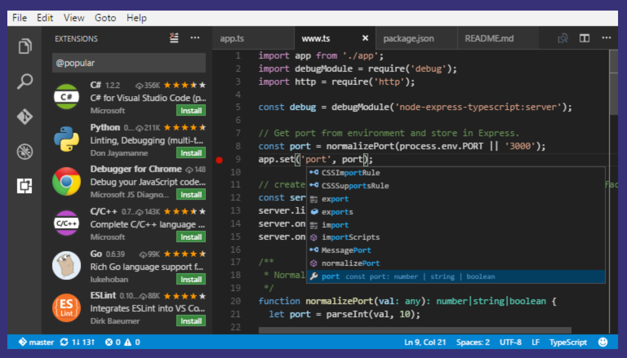Install the C# extension
The width and height of the screenshot is (627, 358).
point(191,111)
